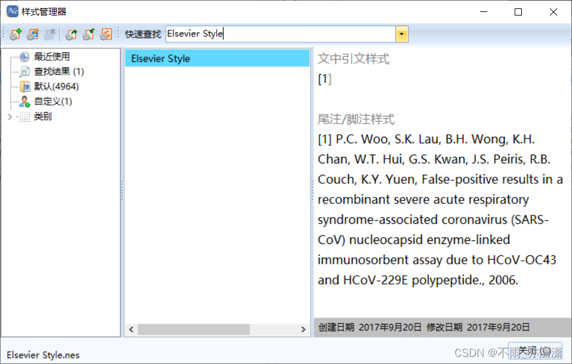Click the grid icon beside 类别
572x364 pixels.
pos(24,117)
